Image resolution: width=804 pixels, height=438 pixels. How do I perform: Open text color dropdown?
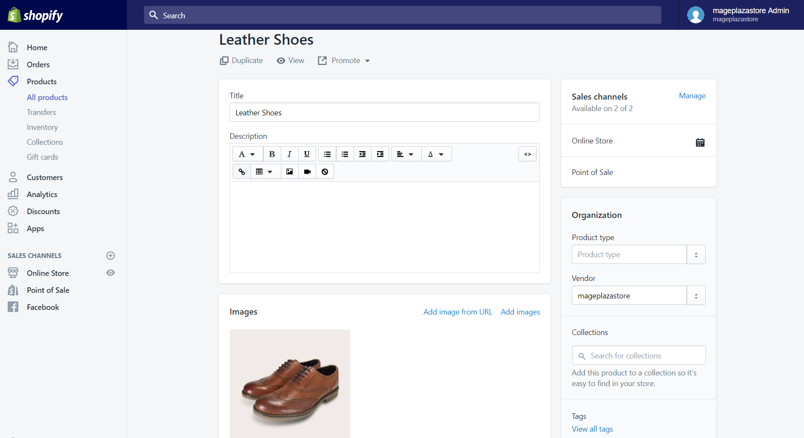pyautogui.click(x=436, y=154)
